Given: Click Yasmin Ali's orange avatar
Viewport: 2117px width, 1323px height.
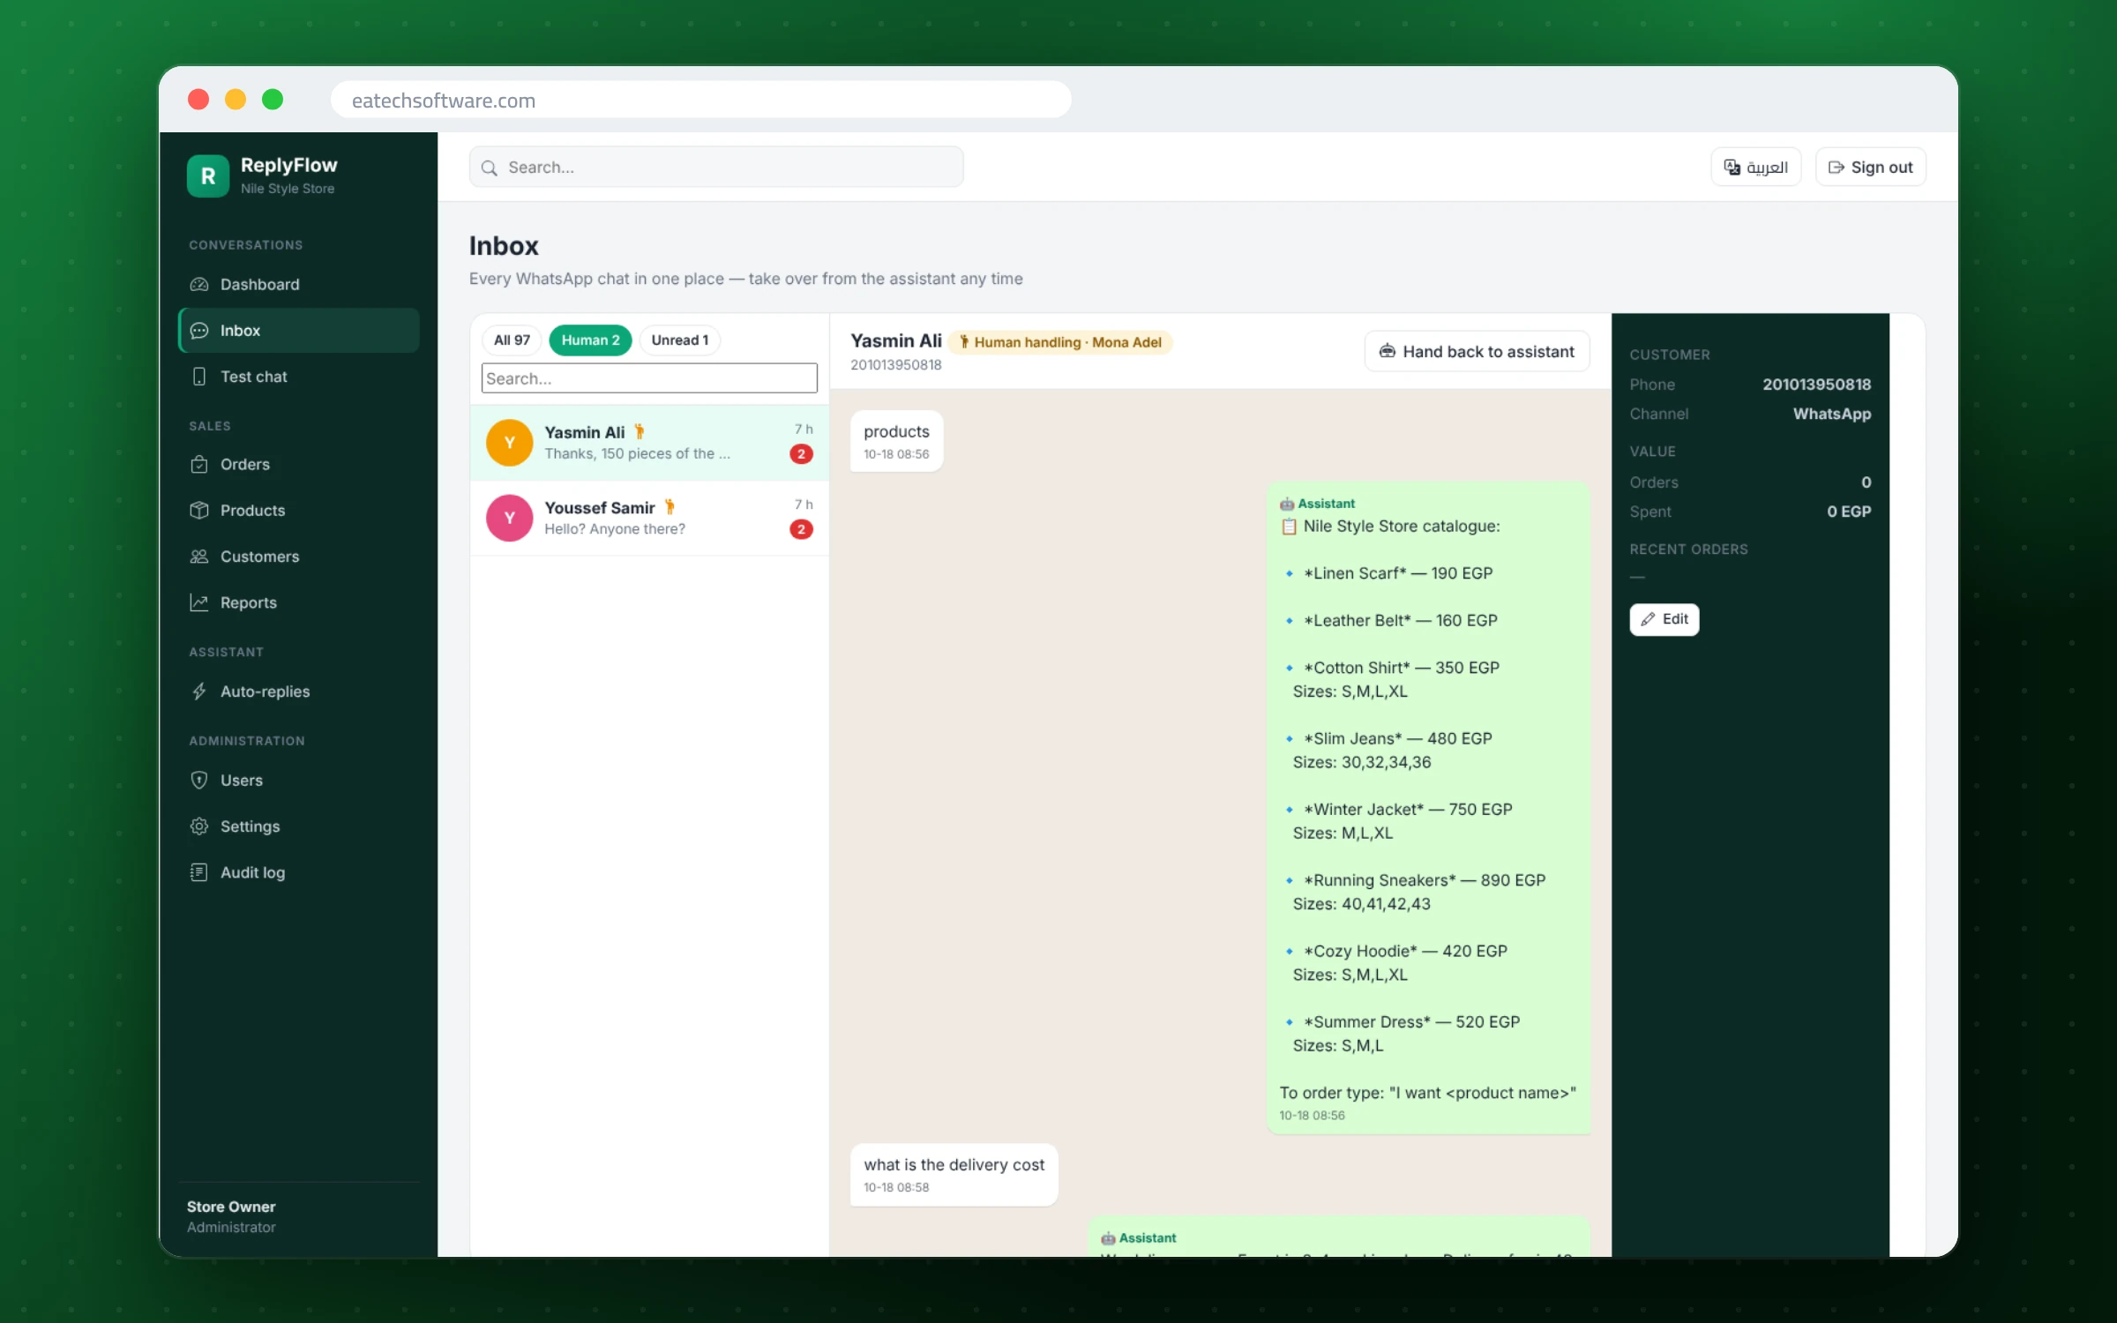Looking at the screenshot, I should tap(510, 443).
